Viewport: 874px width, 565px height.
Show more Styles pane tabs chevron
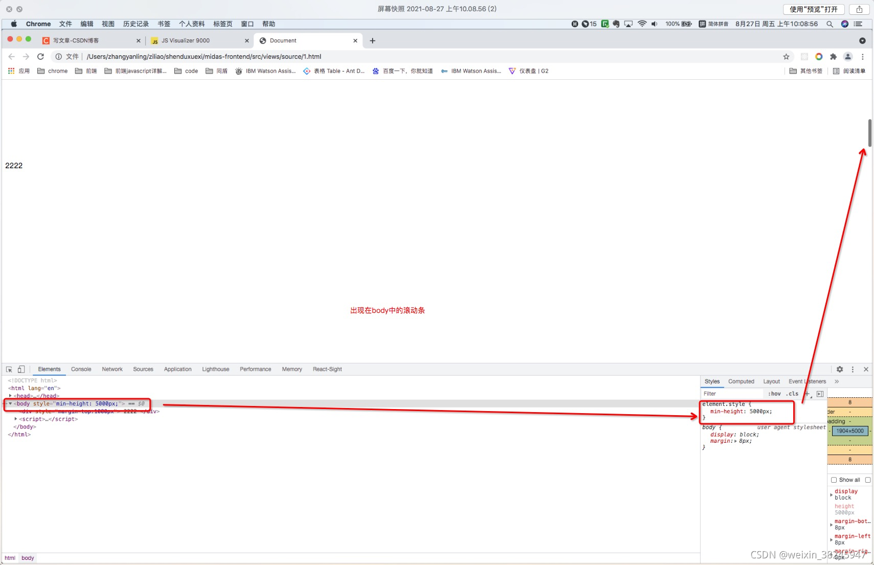(837, 381)
